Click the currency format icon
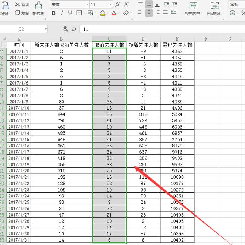 pos(232,13)
